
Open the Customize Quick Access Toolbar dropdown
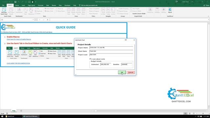(36, 2)
